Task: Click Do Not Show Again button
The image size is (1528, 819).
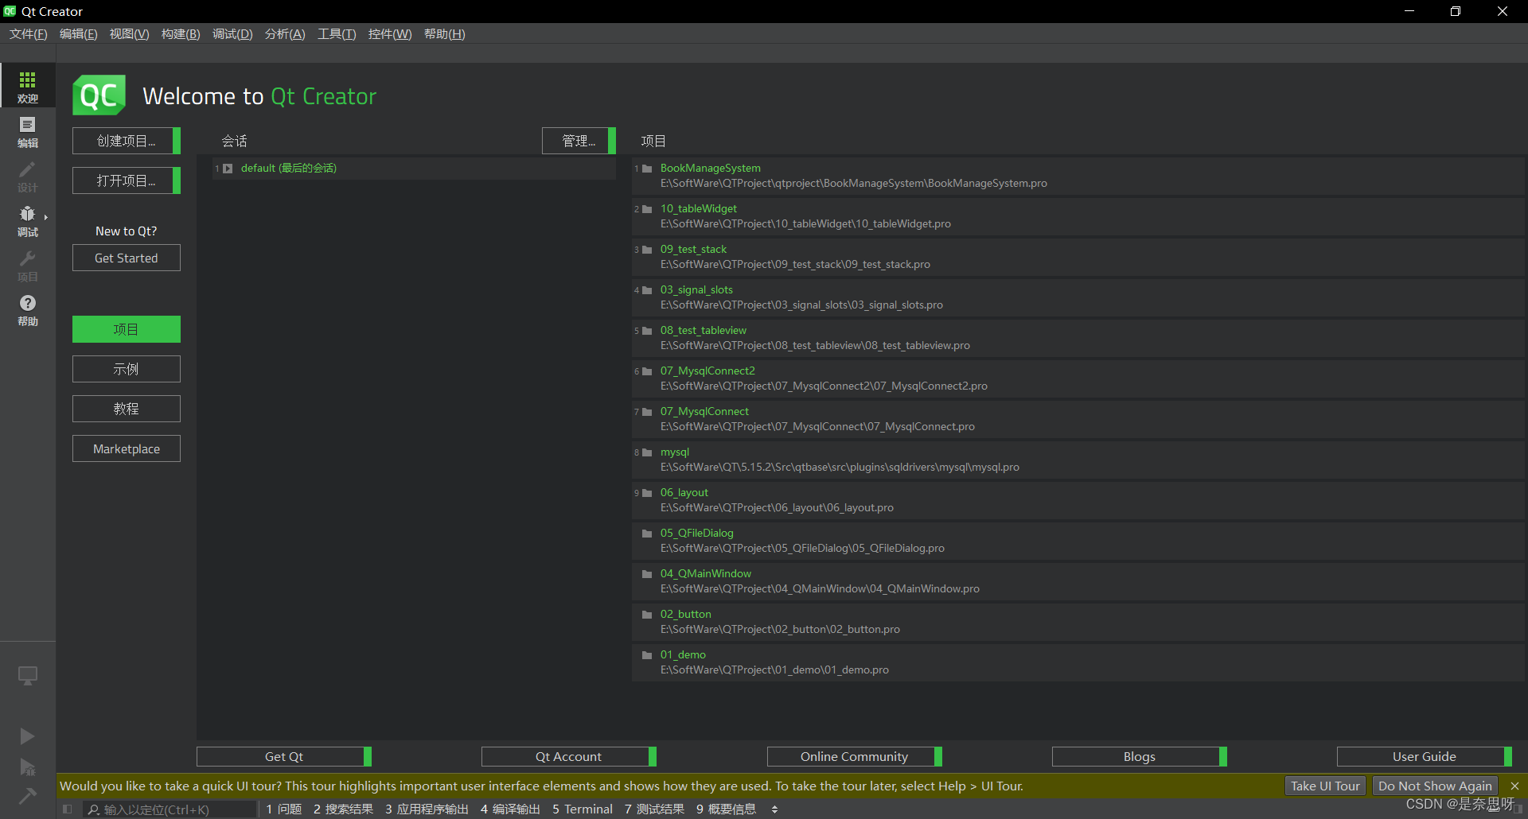Action: (1435, 786)
